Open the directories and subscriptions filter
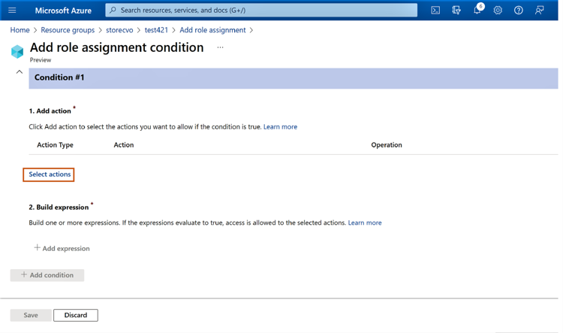Viewport: 563px width, 333px height. click(456, 11)
